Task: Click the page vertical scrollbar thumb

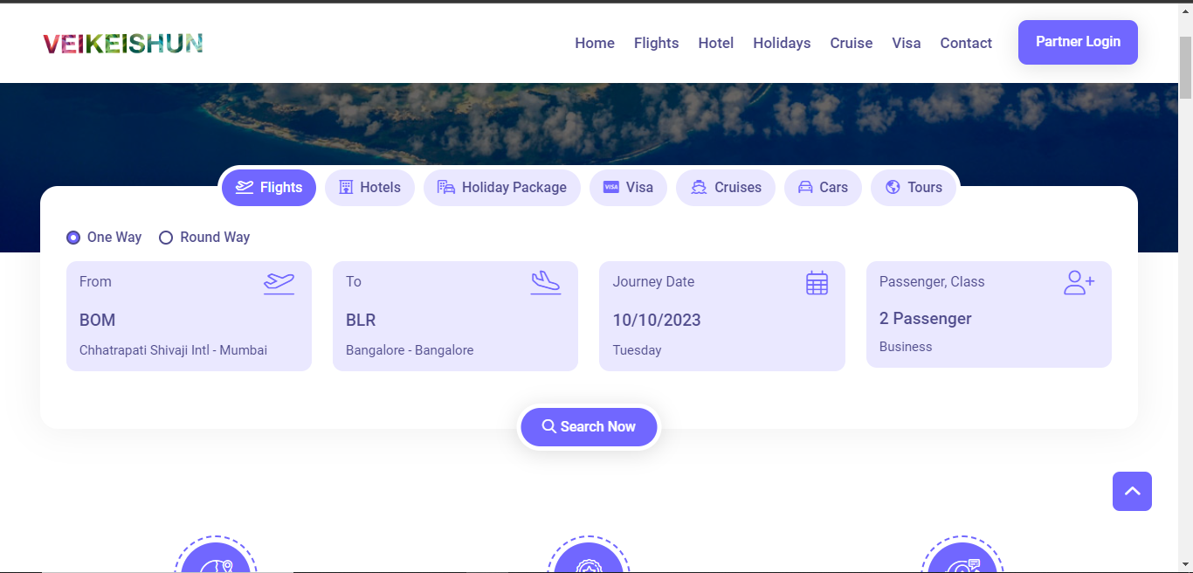Action: point(1185,68)
